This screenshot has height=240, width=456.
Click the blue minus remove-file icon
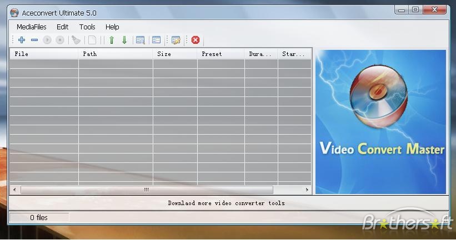(34, 40)
